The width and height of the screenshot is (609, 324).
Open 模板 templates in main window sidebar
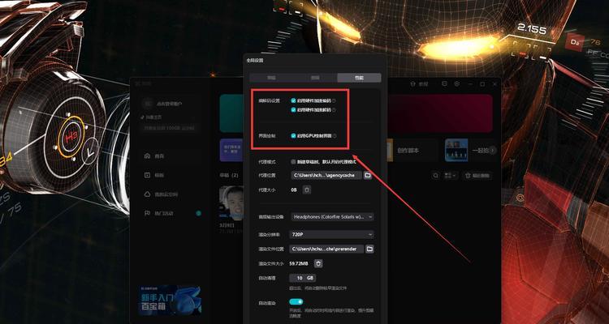click(159, 175)
